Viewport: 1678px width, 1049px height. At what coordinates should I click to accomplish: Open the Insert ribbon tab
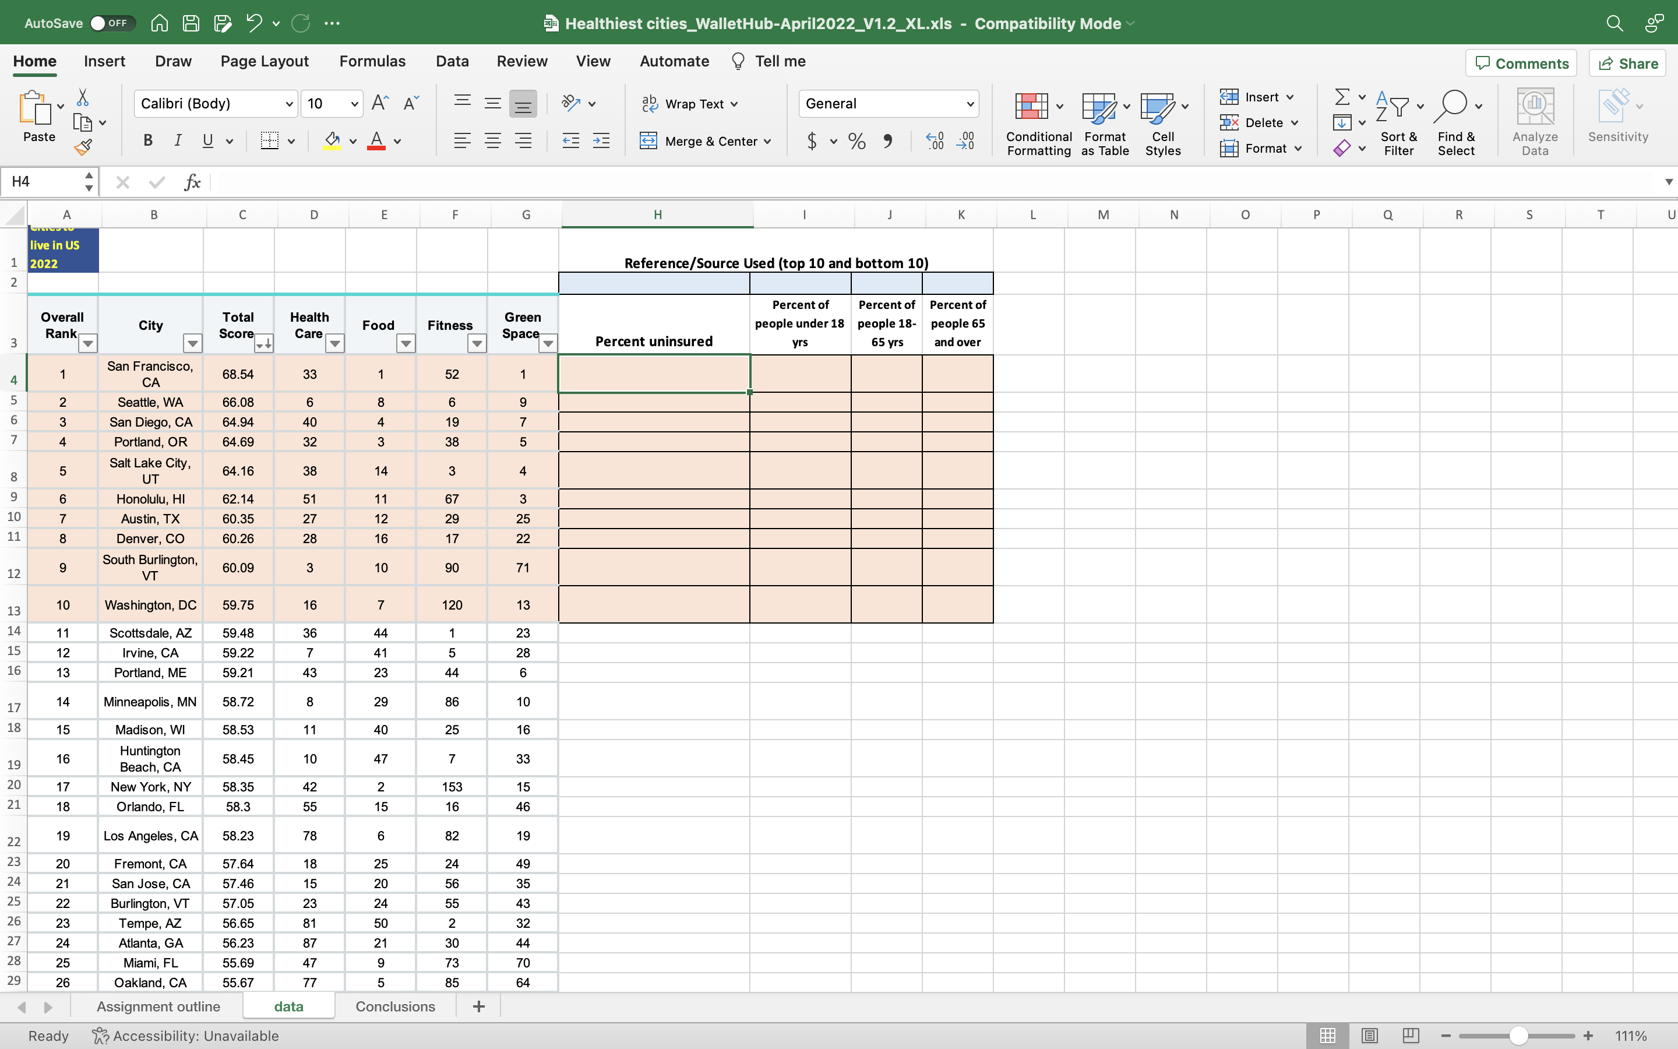point(105,61)
